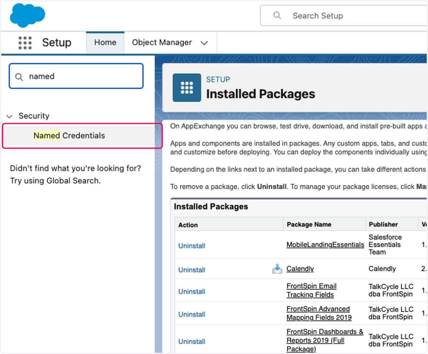The height and width of the screenshot is (354, 428).
Task: Collapse the Security section chevron
Action: 10,116
